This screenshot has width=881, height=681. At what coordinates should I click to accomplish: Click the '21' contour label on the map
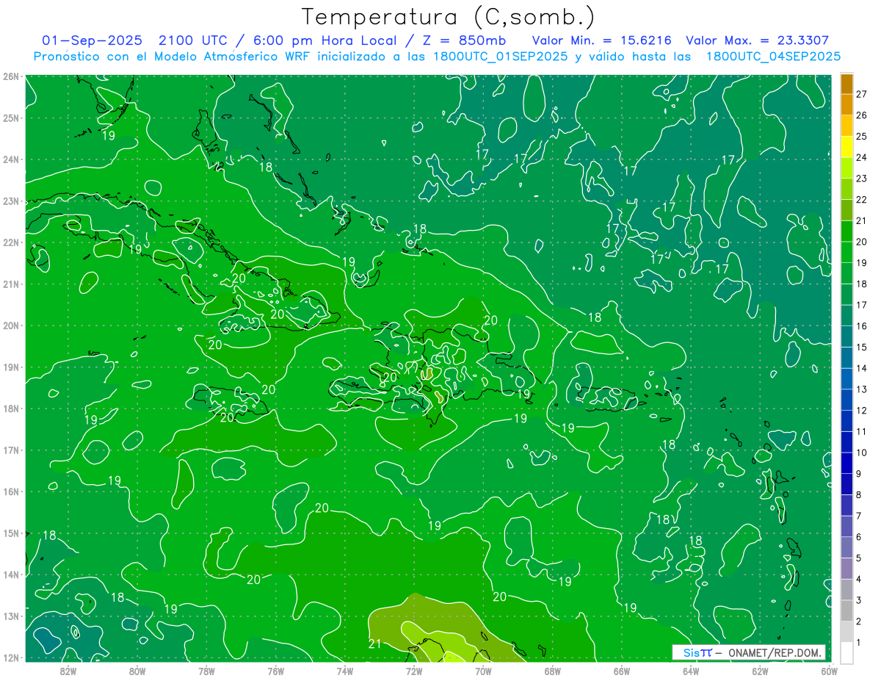click(374, 644)
